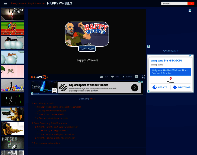197x155 pixels.
Task: Click the Squarespace logo in the ad
Action: pyautogui.click(x=63, y=88)
